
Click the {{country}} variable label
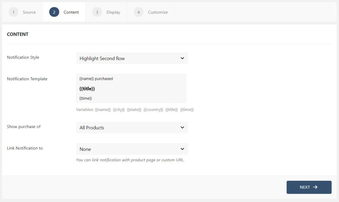click(153, 109)
